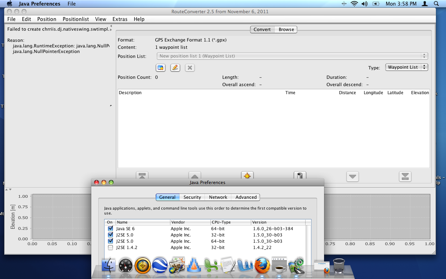
Task: Open the Type Waypoint List dropdown
Action: coord(407,67)
